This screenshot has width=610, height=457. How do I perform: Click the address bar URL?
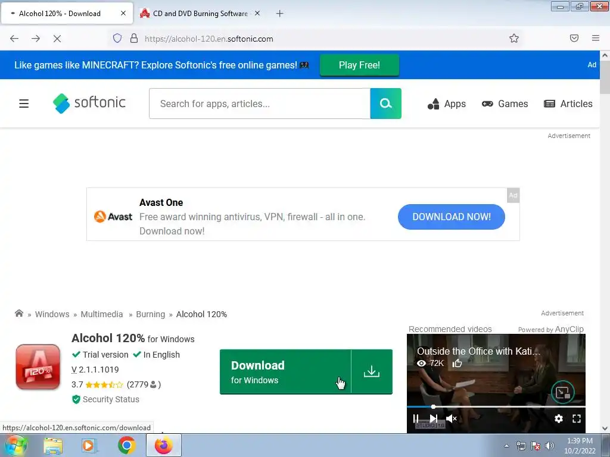click(x=209, y=39)
